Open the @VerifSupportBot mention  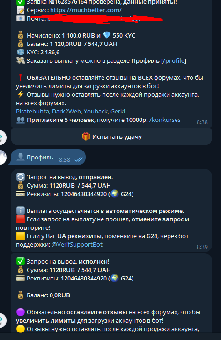(77, 245)
